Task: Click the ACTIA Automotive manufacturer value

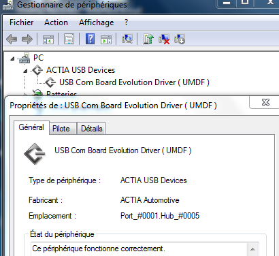Action: point(150,200)
